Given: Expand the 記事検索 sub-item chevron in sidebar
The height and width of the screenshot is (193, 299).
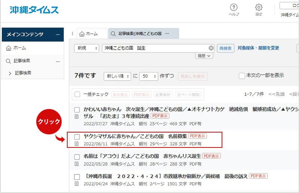Looking at the screenshot, I should [x=10, y=73].
